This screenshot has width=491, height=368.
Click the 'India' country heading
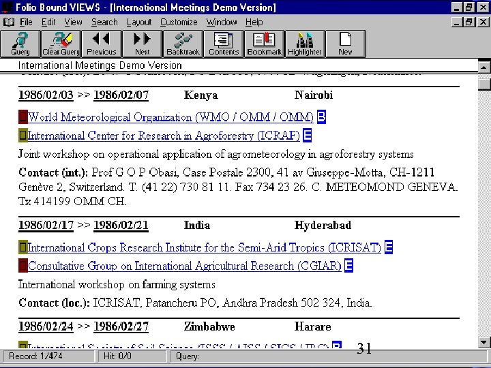click(196, 225)
